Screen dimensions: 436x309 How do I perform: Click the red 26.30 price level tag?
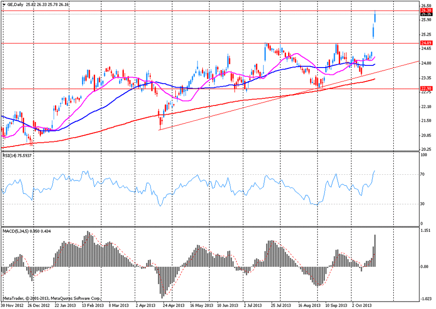click(x=426, y=10)
